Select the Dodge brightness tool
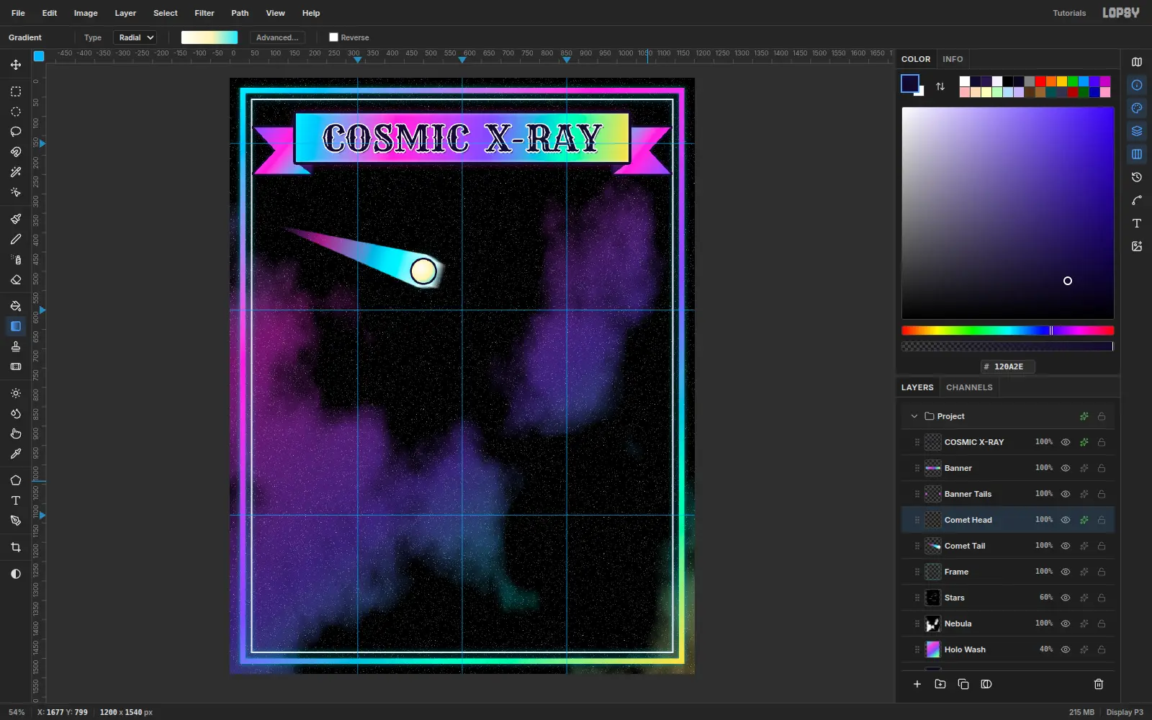1152x720 pixels. tap(16, 393)
